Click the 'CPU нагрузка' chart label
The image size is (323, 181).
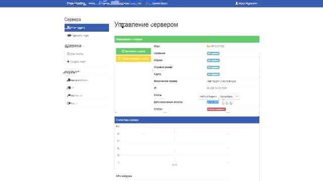click(124, 176)
